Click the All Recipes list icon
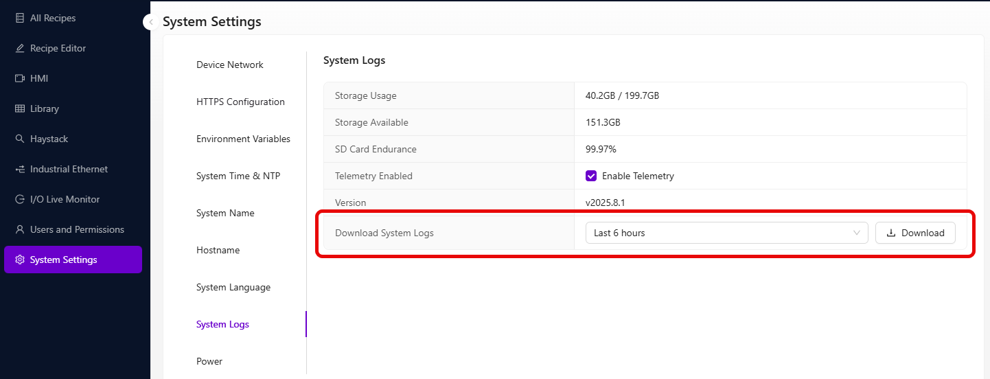This screenshot has width=990, height=379. [20, 18]
